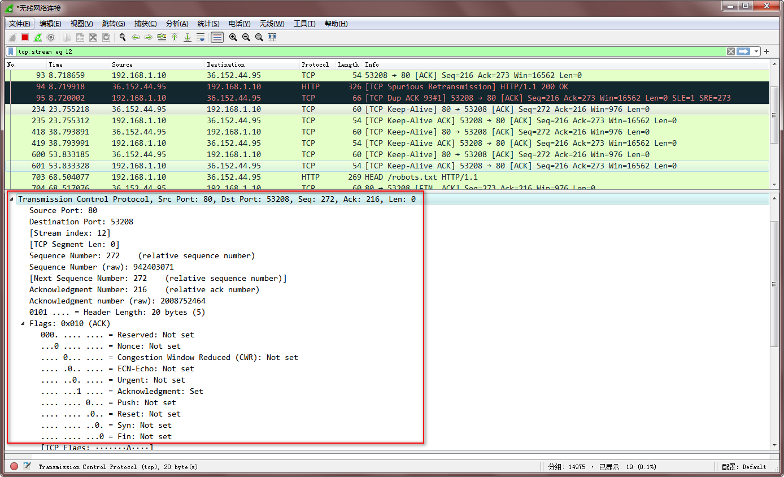Click the start capture shark fin icon

point(12,37)
